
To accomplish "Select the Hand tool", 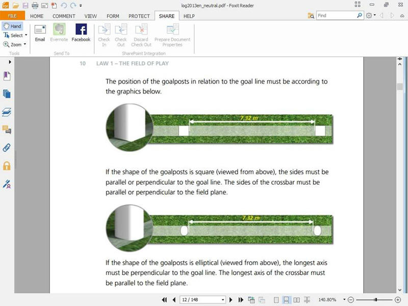I will pyautogui.click(x=12, y=26).
